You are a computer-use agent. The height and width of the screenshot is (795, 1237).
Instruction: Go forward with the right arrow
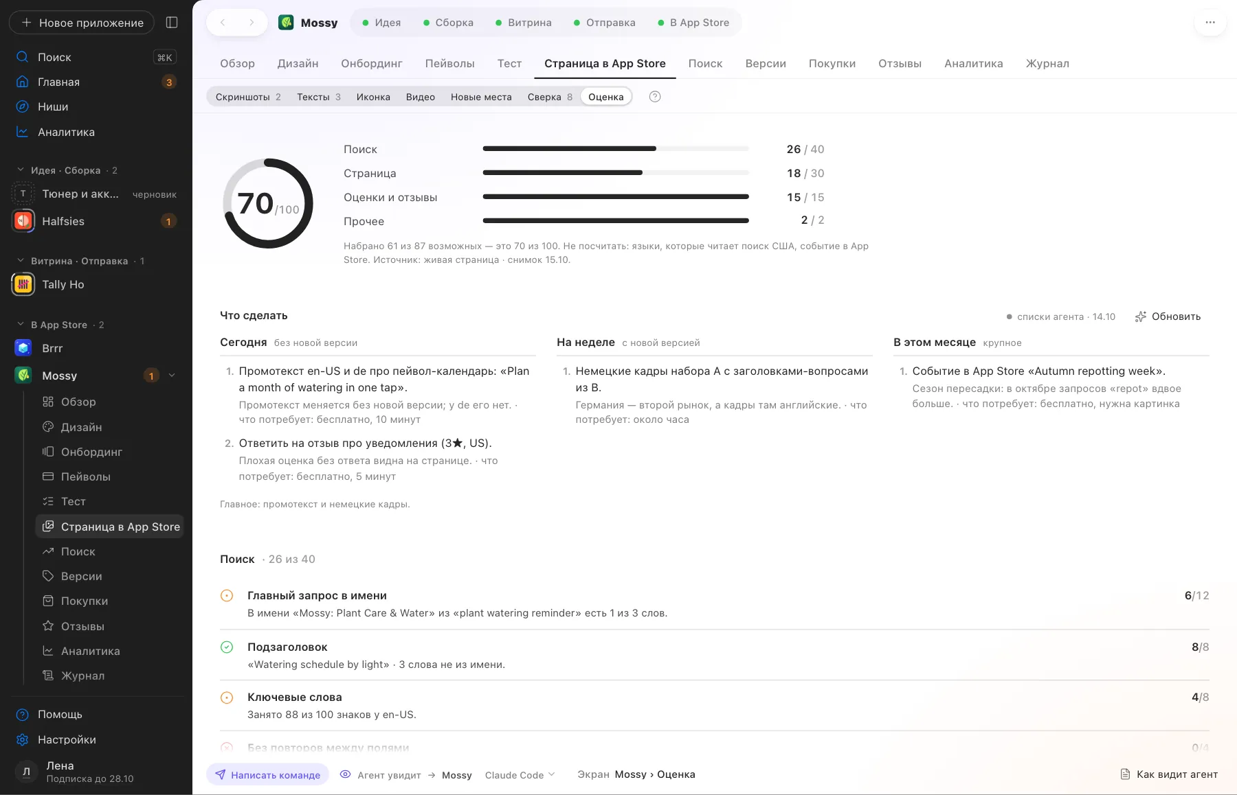coord(252,23)
